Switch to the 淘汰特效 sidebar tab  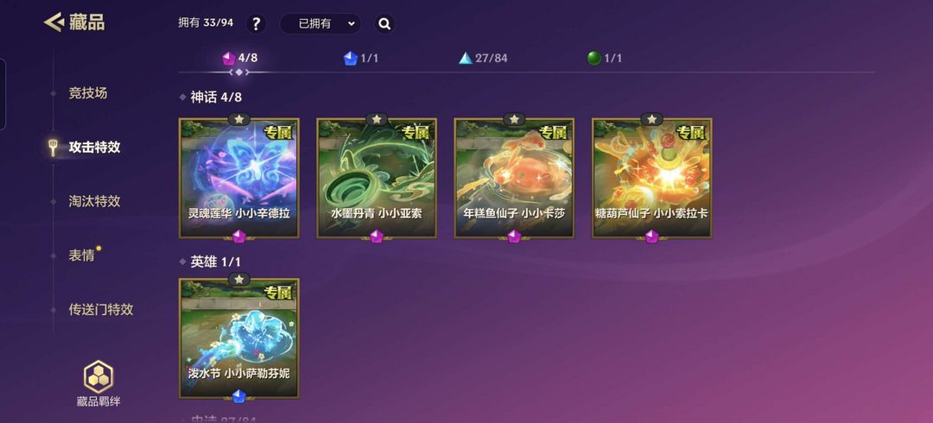pyautogui.click(x=95, y=201)
